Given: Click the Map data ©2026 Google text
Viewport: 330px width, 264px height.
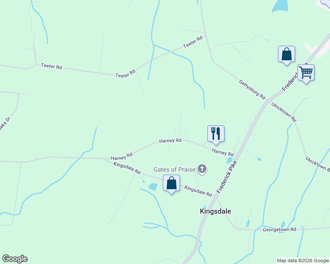Looking at the screenshot, I should point(303,260).
